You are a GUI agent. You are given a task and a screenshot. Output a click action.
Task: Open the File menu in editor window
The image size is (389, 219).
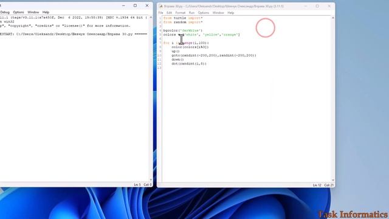point(160,13)
